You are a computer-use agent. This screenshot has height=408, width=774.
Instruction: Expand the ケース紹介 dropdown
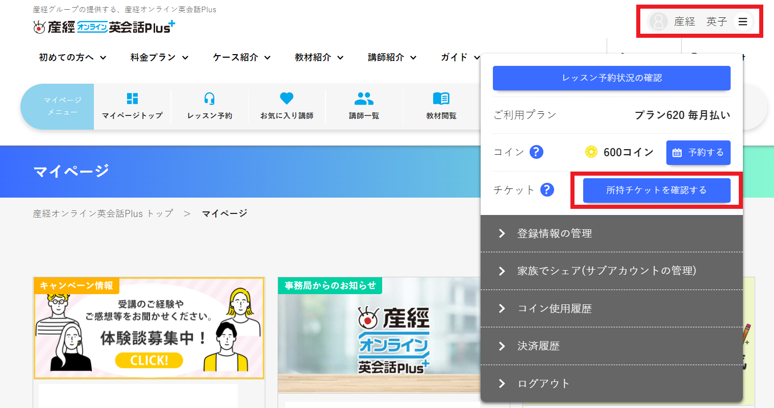pos(242,57)
